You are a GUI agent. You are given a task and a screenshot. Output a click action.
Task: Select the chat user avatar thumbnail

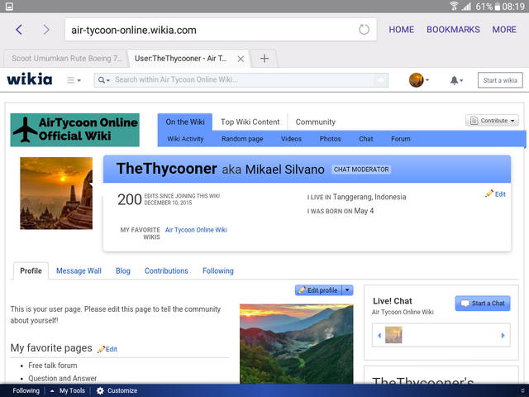point(393,335)
